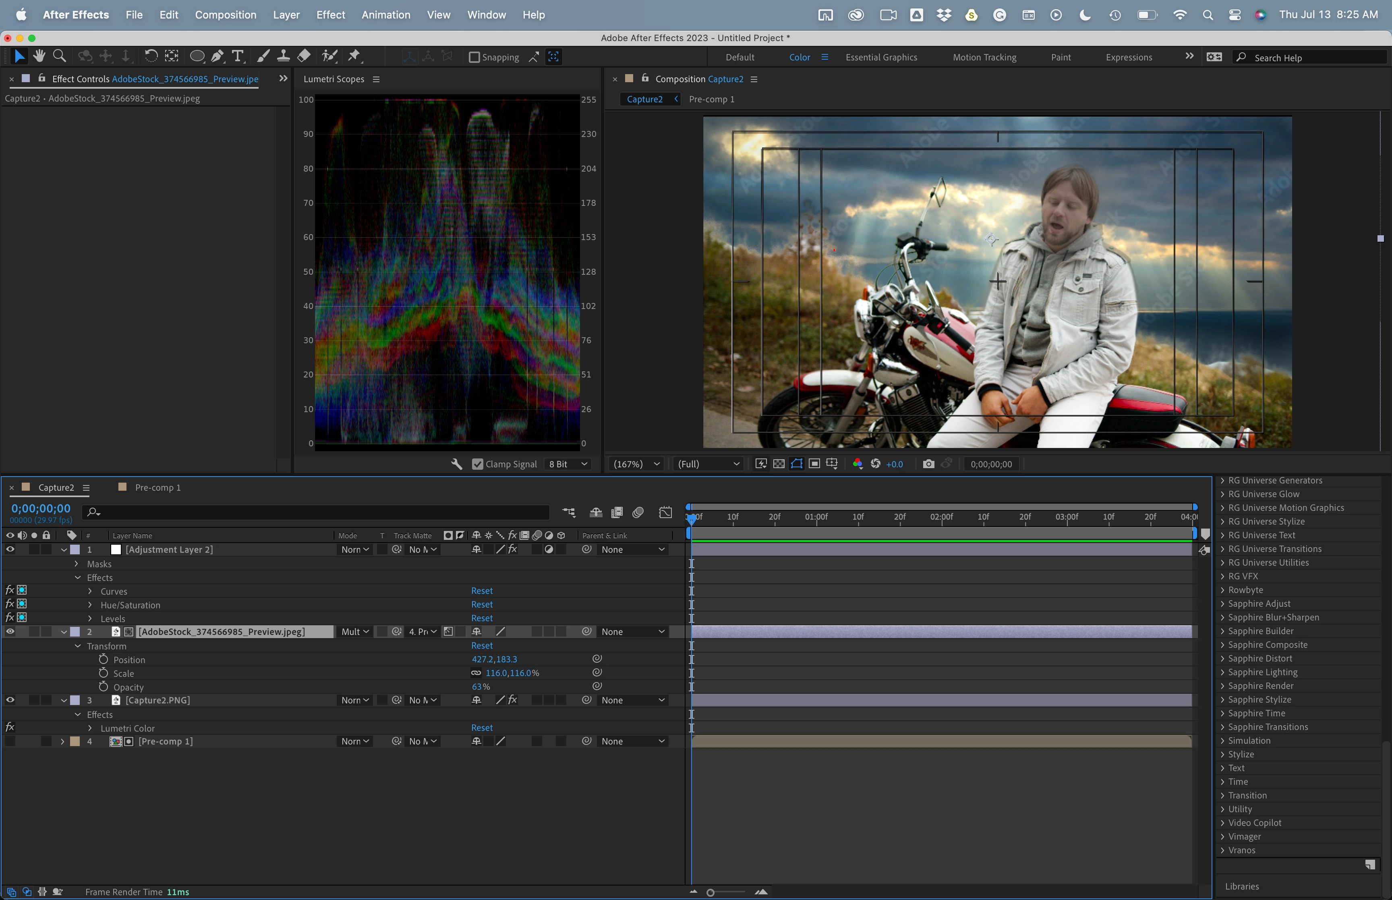Select the Pen tool in the toolbar
This screenshot has height=900, width=1392.
point(217,56)
